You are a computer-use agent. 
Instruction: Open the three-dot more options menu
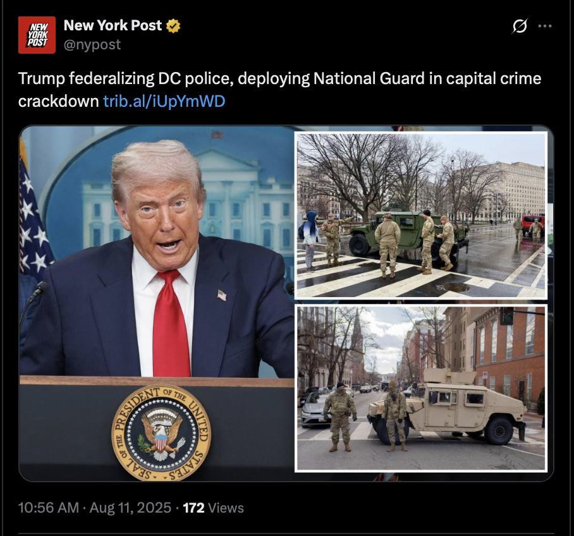[x=545, y=26]
